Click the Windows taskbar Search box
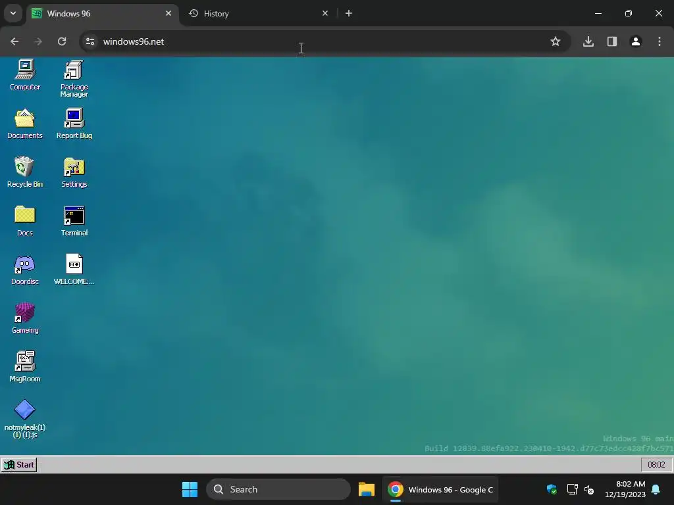This screenshot has width=674, height=505. pos(278,489)
